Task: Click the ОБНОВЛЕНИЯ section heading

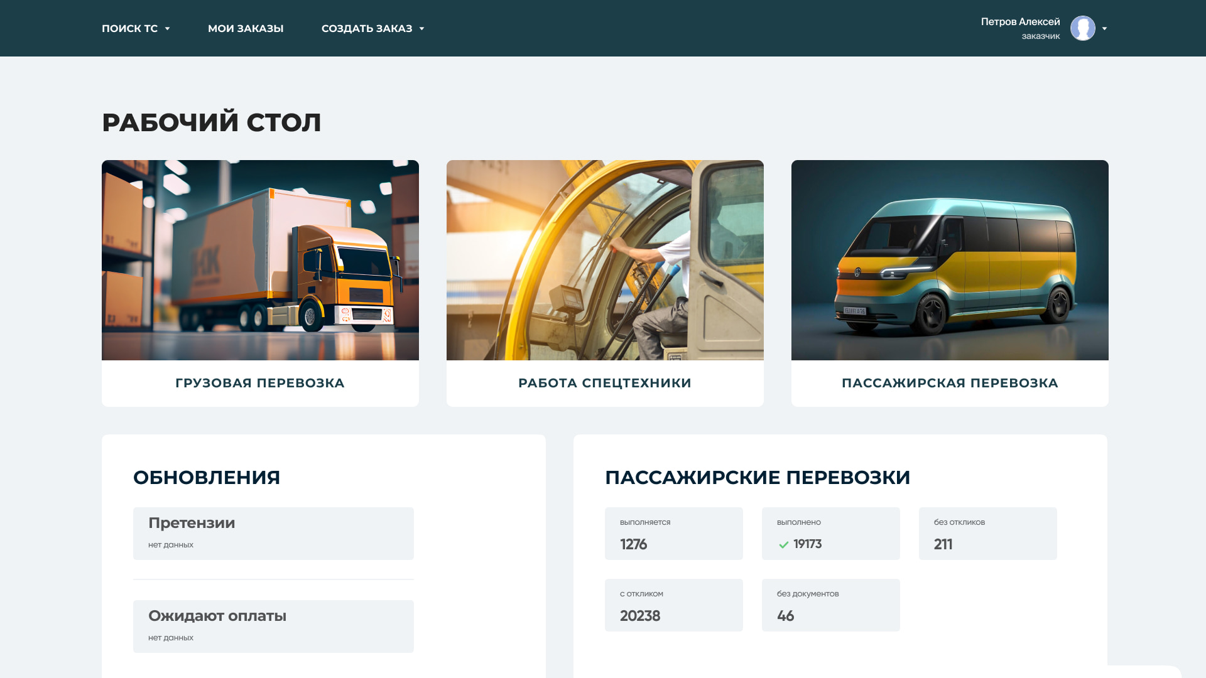Action: 207,478
